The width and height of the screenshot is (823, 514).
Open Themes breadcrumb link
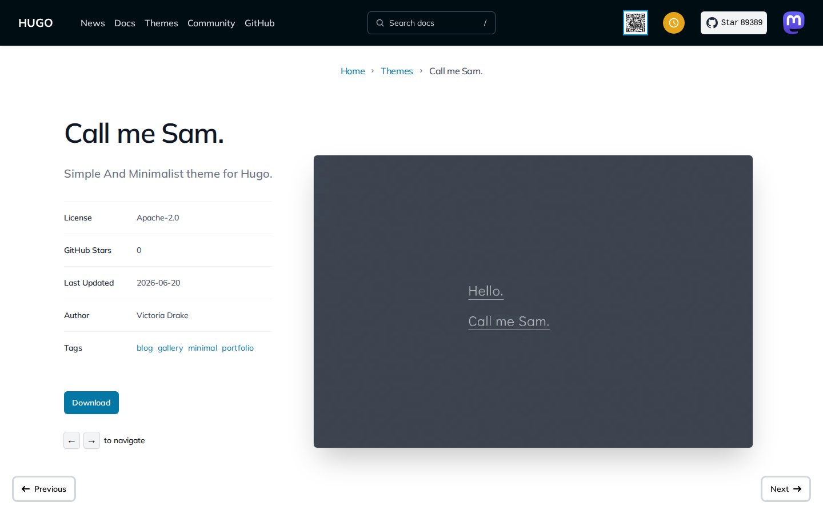click(397, 71)
